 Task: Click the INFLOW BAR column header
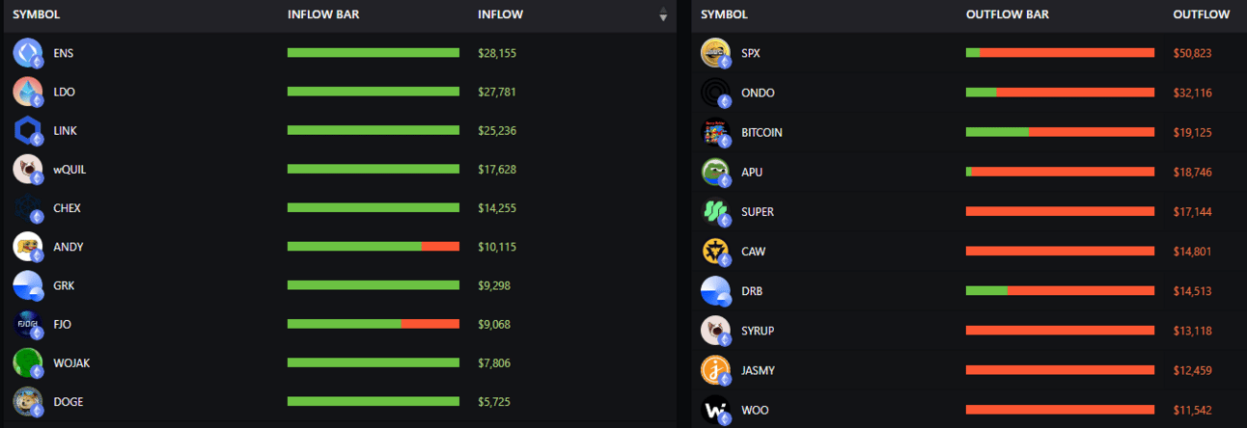tap(321, 14)
